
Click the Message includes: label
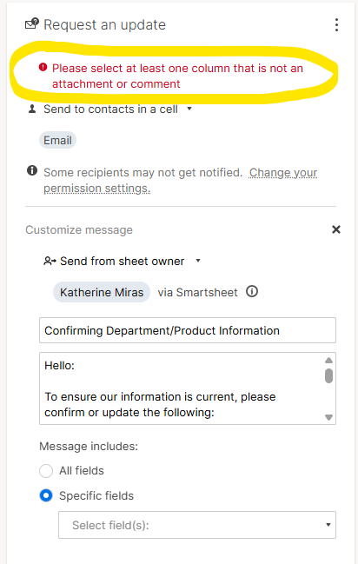89,446
